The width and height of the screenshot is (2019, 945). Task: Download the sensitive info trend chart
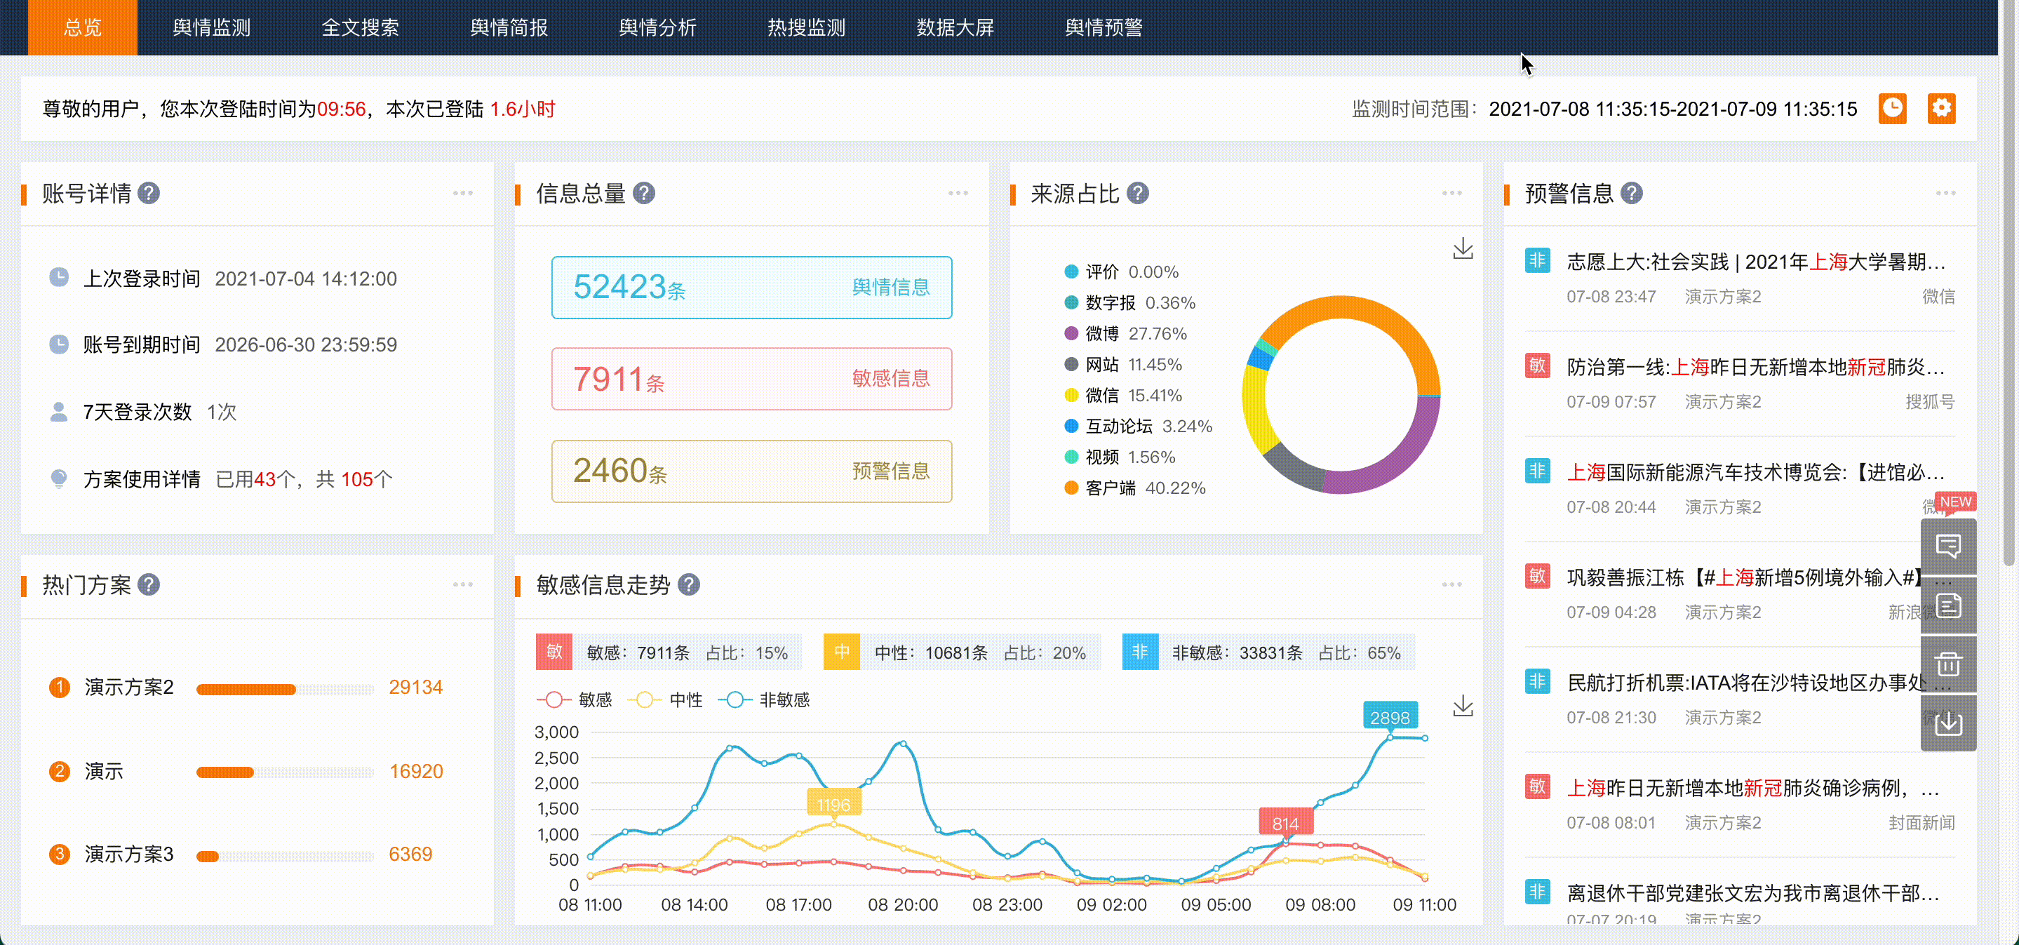coord(1463,706)
